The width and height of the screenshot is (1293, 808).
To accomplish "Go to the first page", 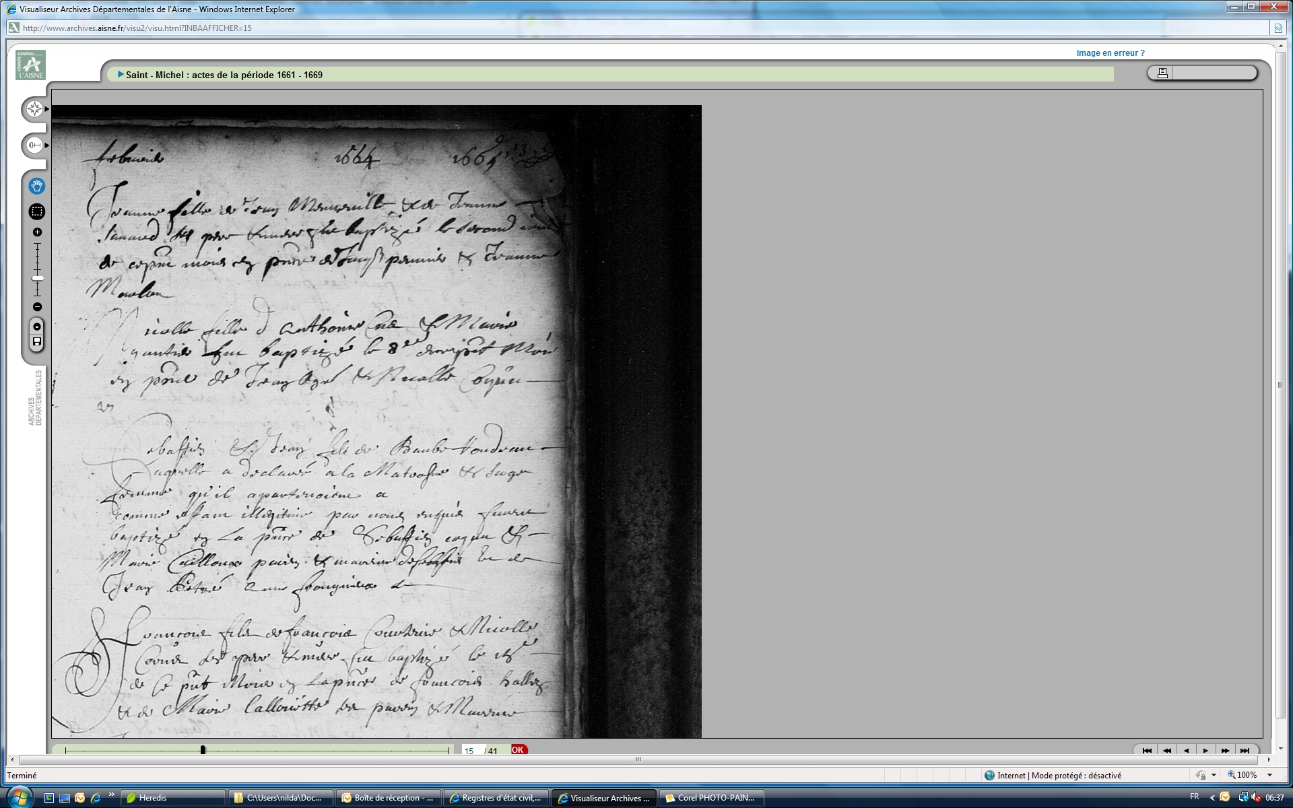I will point(1147,750).
